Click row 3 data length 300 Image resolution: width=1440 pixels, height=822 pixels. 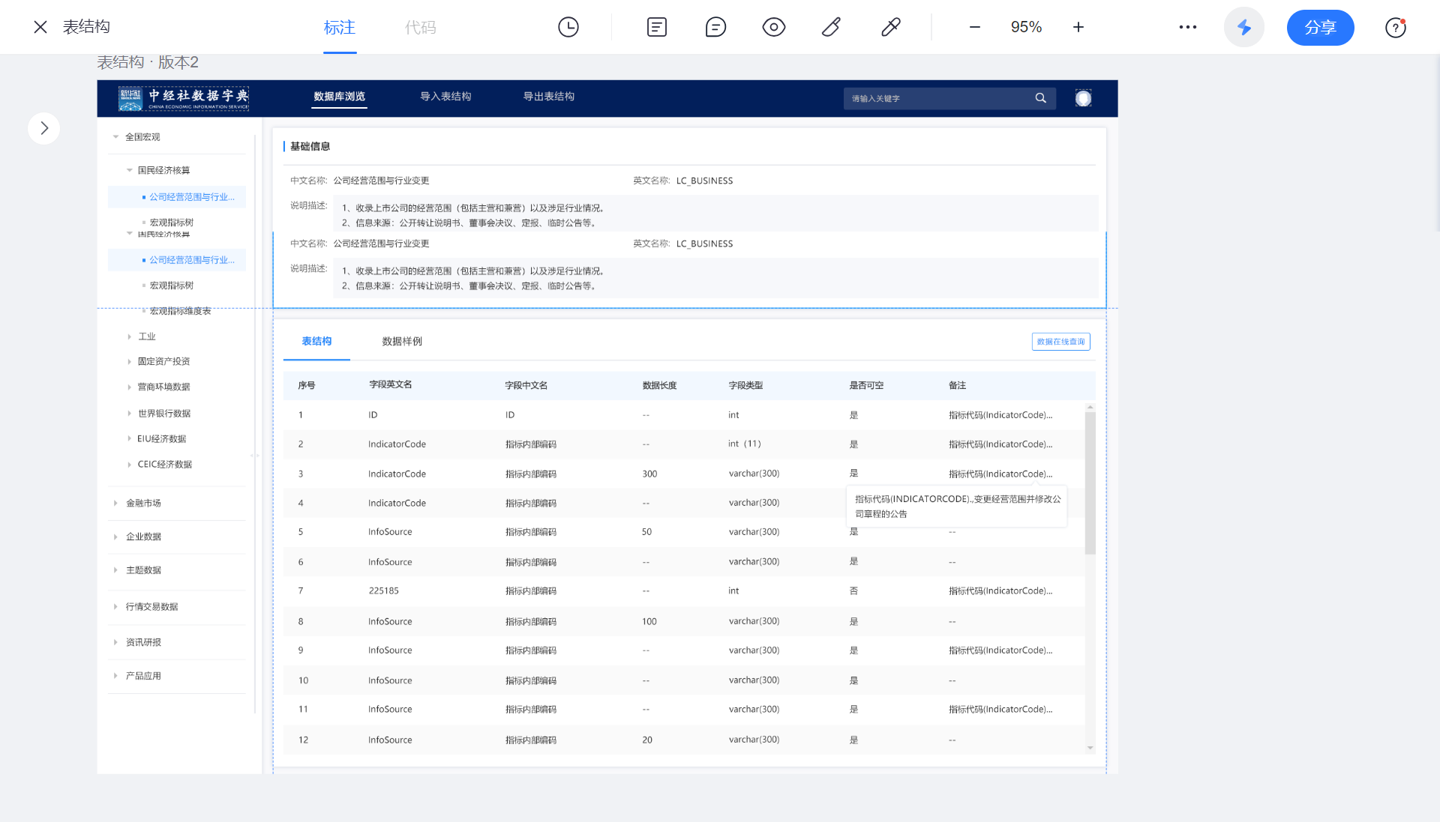(649, 474)
